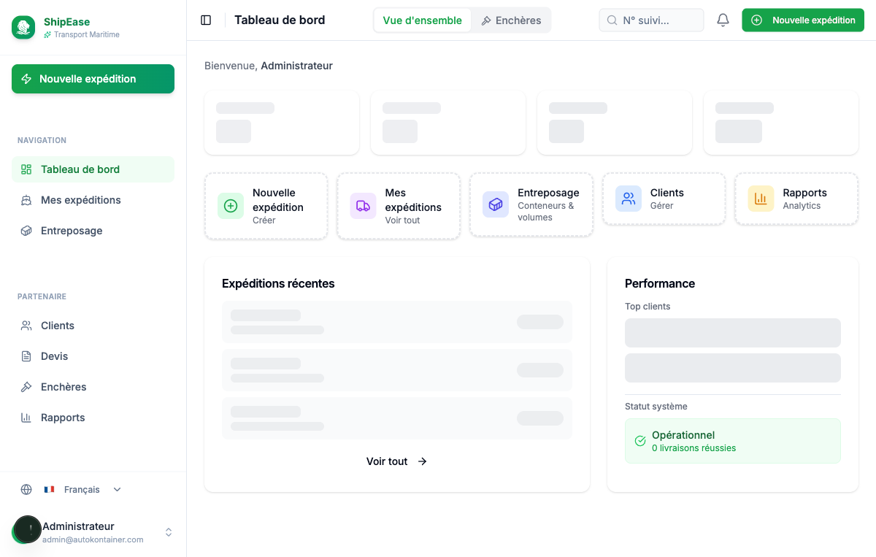The image size is (876, 557).
Task: Open Mes expéditions in navigation
Action: pyautogui.click(x=93, y=200)
